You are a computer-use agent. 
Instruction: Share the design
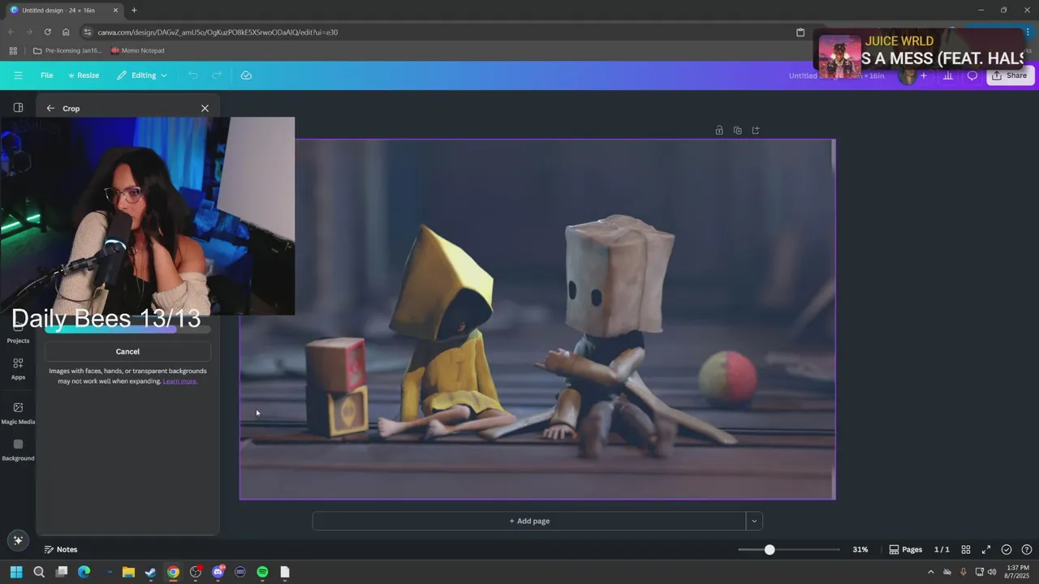[x=1009, y=75]
